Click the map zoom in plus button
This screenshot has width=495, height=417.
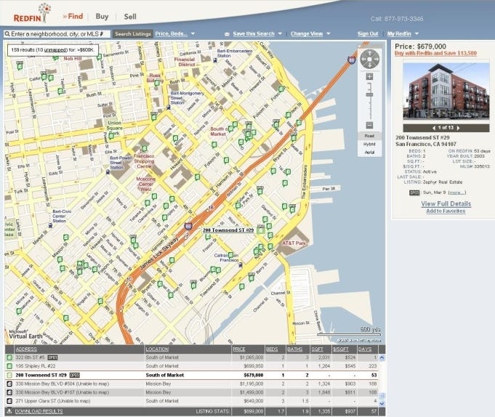pyautogui.click(x=369, y=76)
